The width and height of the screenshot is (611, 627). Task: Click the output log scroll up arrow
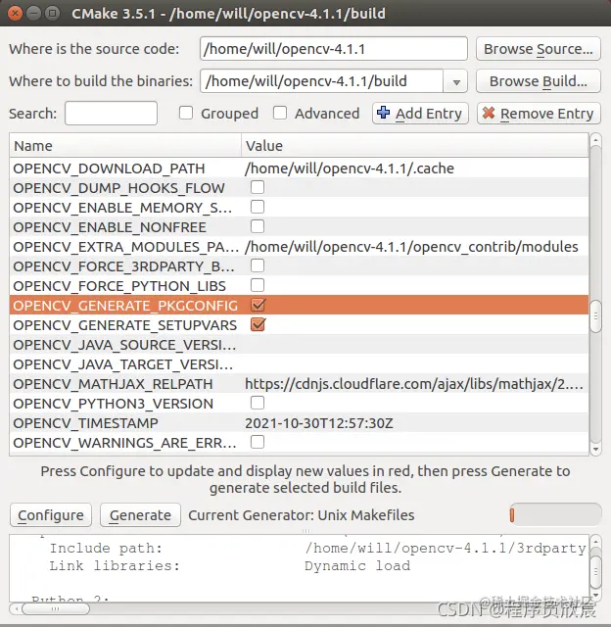[x=595, y=542]
